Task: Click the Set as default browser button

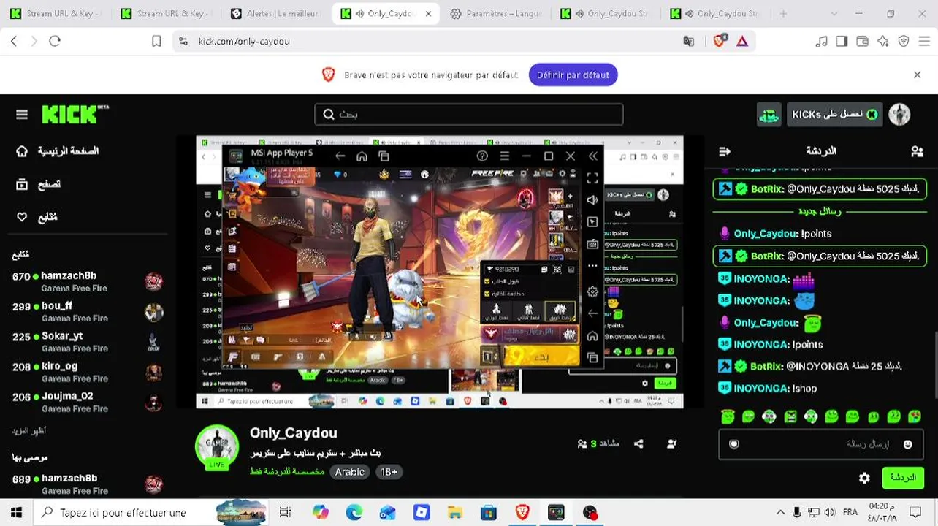Action: (573, 75)
